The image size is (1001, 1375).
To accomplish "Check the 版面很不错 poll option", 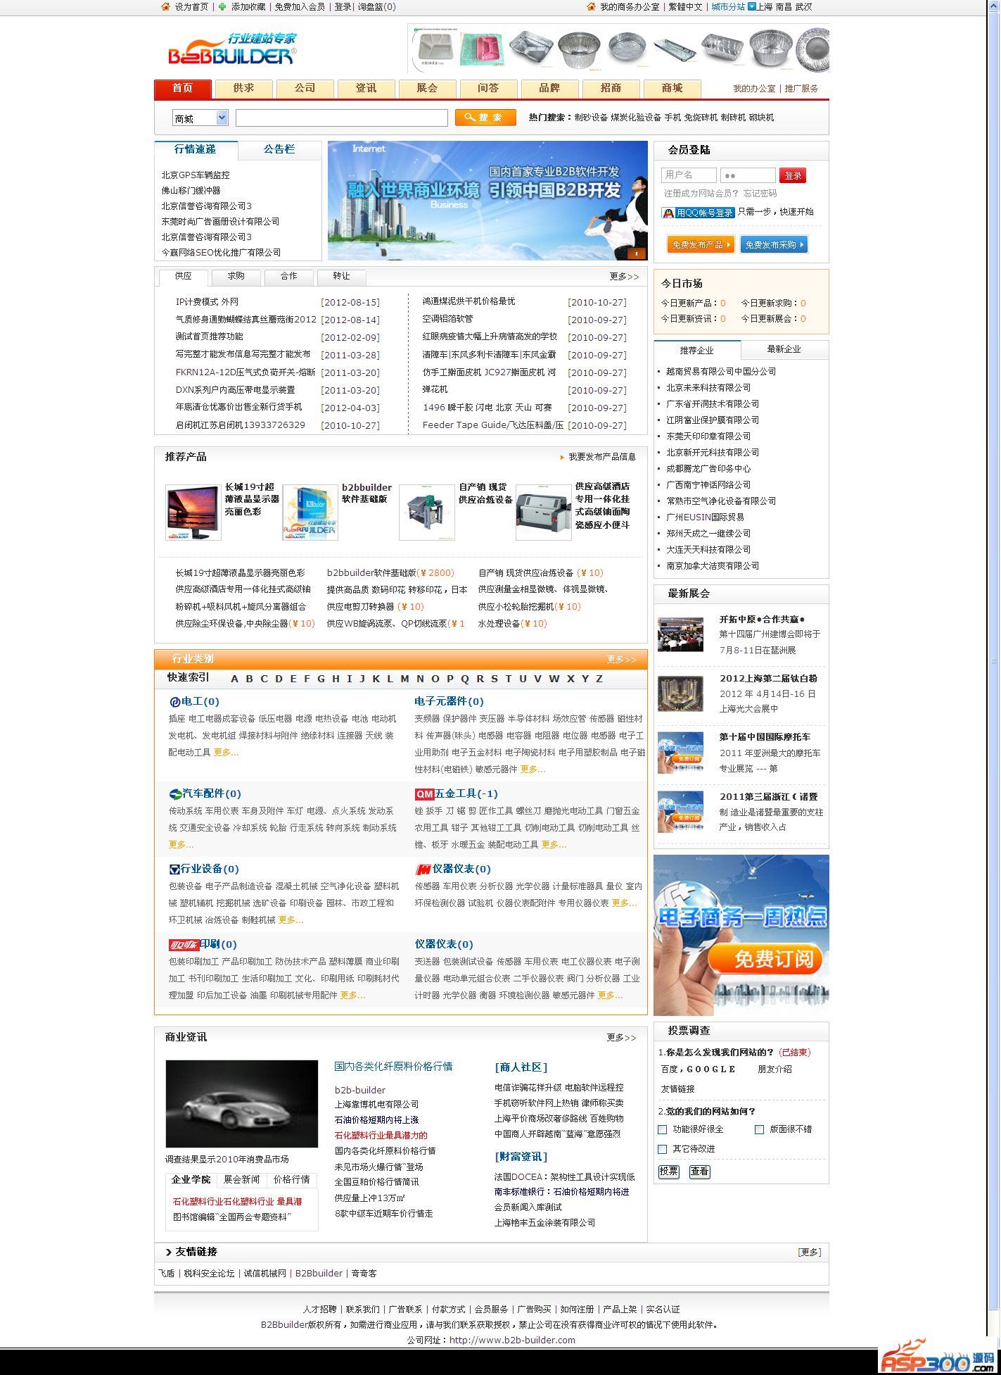I will 759,1129.
